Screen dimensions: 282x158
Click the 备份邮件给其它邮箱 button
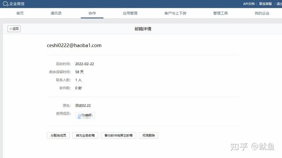[x=119, y=136]
